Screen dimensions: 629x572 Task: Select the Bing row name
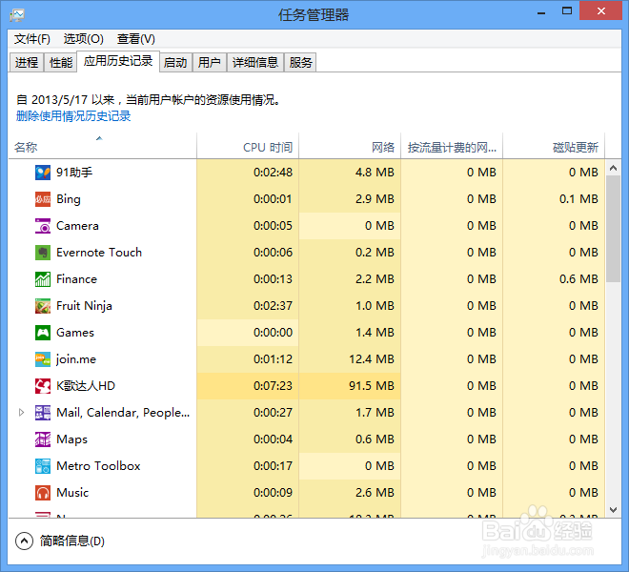coord(69,199)
